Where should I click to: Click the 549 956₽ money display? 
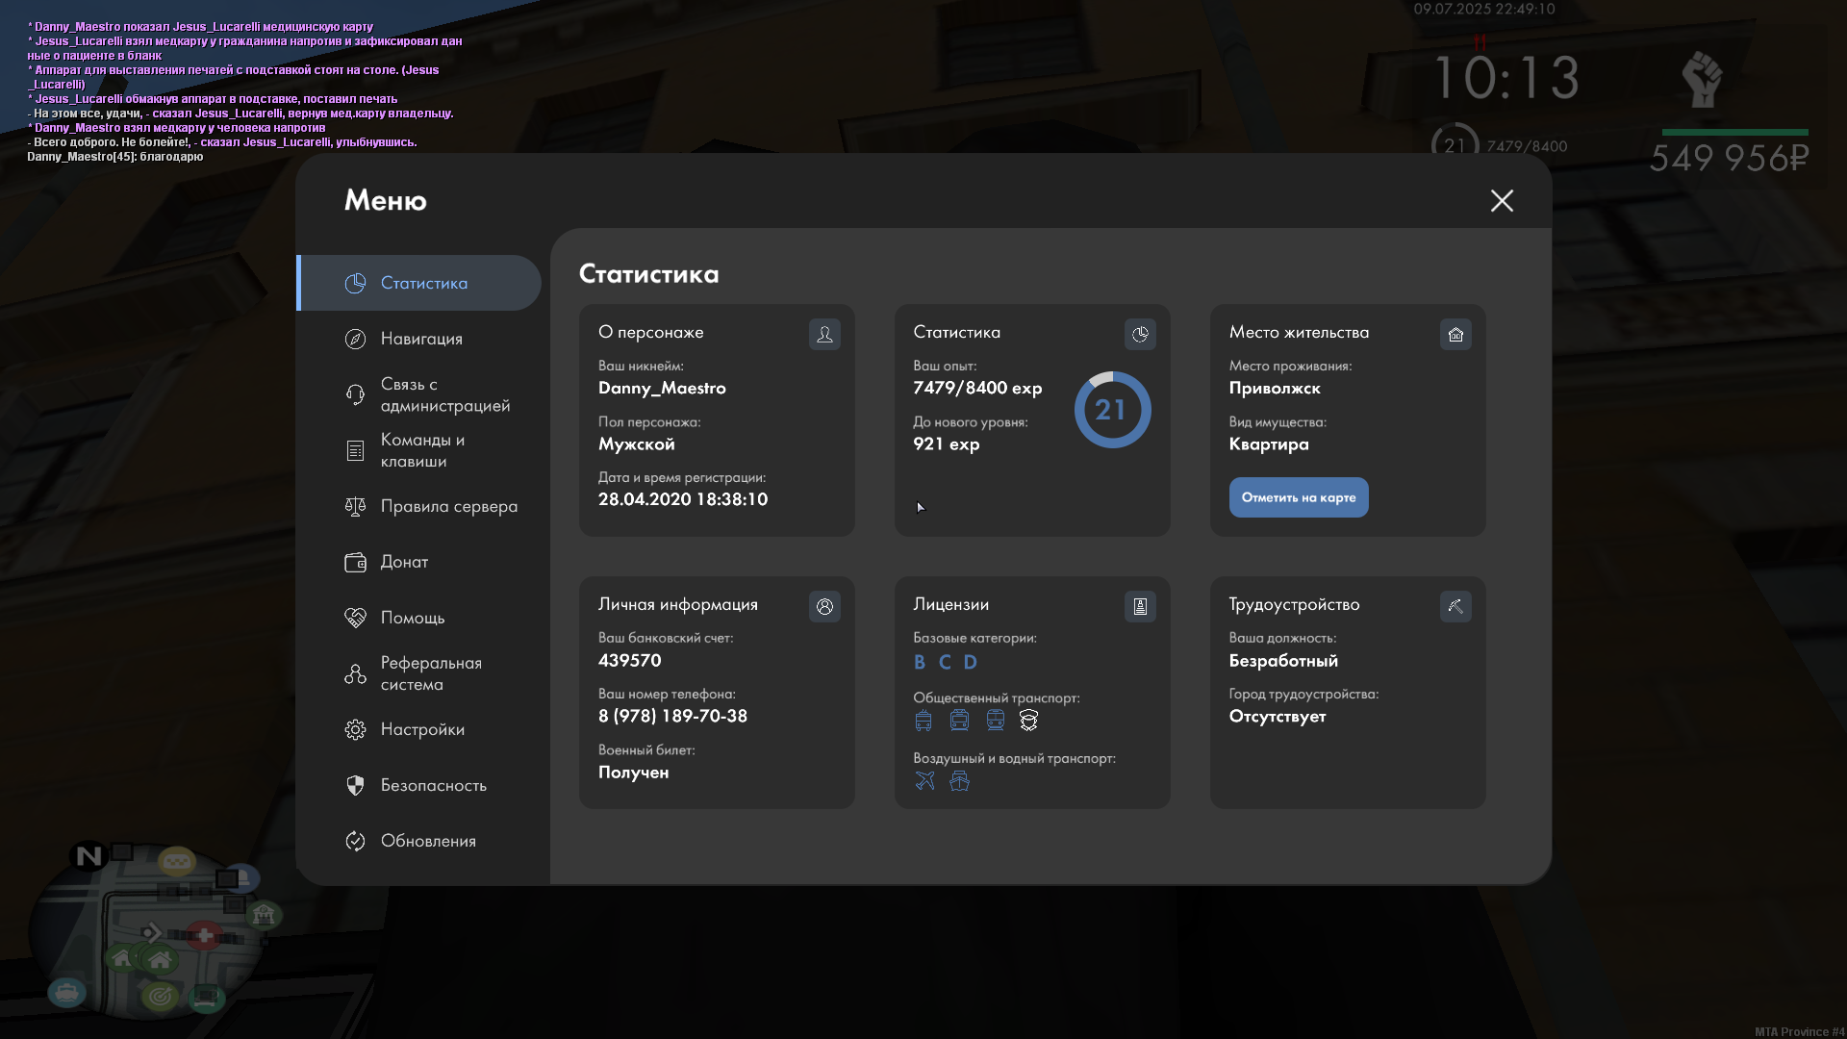[x=1729, y=159]
